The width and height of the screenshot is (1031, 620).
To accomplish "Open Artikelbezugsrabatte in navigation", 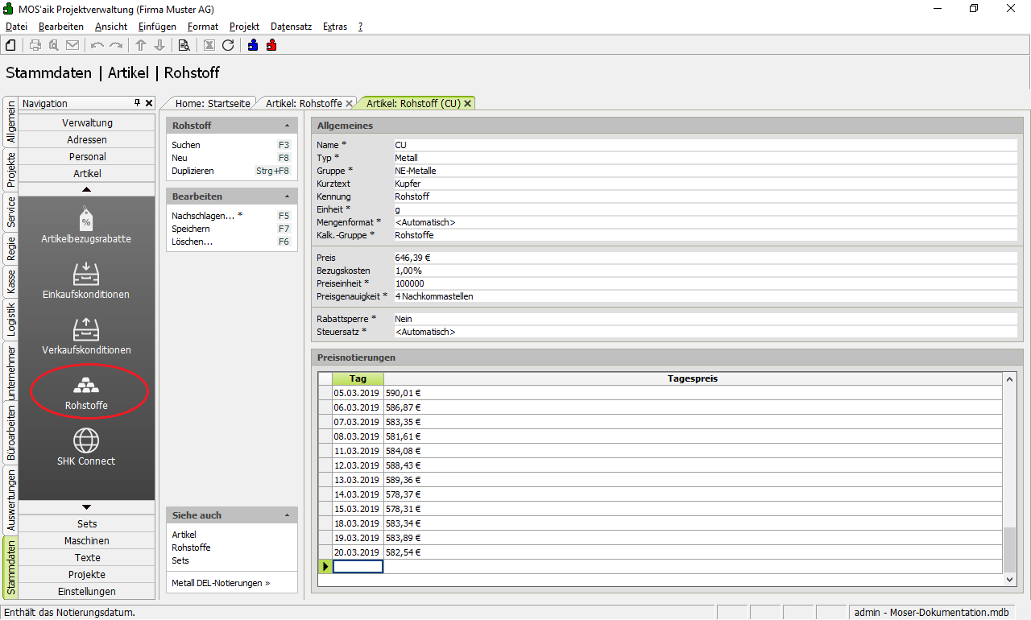I will pyautogui.click(x=86, y=225).
